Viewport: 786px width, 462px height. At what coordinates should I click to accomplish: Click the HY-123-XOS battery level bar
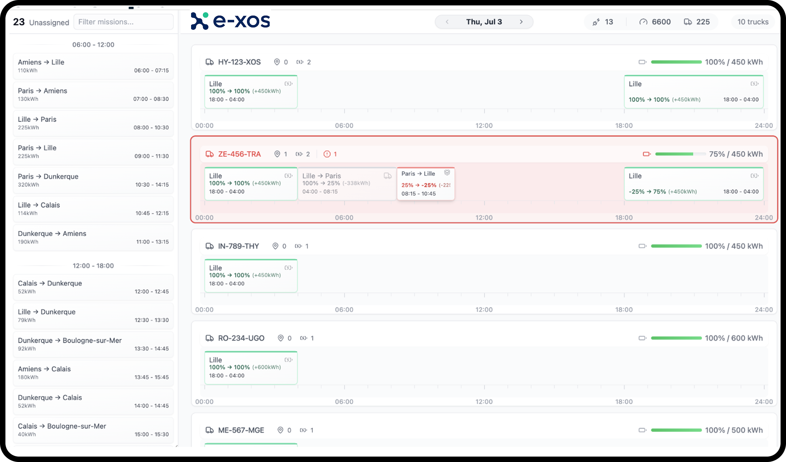pyautogui.click(x=676, y=62)
